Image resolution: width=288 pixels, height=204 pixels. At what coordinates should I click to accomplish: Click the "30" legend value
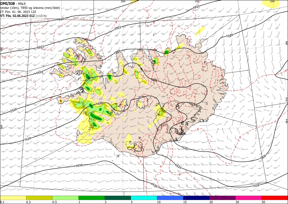(x=237, y=202)
